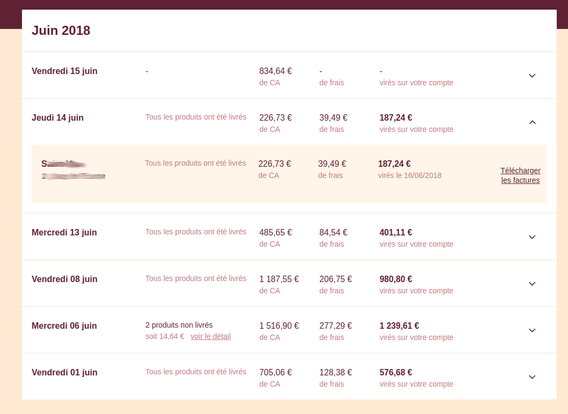Click the virés le 16/06/2018 text
Viewport: 568px width, 414px height.
coord(410,176)
